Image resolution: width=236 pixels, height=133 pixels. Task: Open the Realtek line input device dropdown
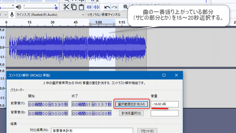coord(50,15)
